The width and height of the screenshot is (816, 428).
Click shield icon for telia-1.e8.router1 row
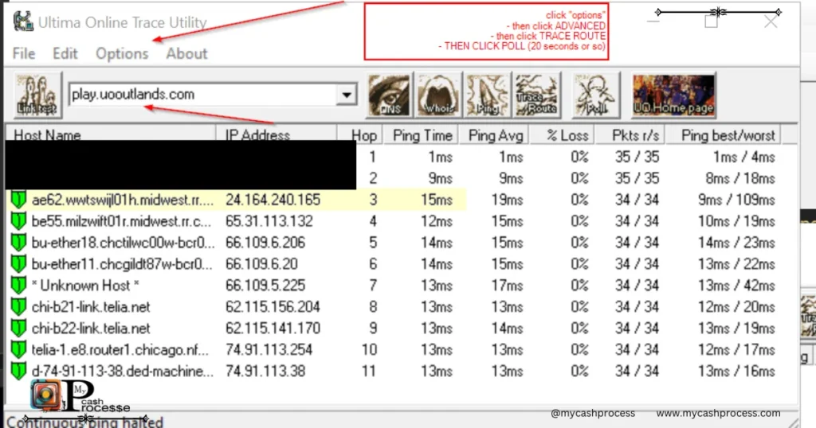point(19,349)
